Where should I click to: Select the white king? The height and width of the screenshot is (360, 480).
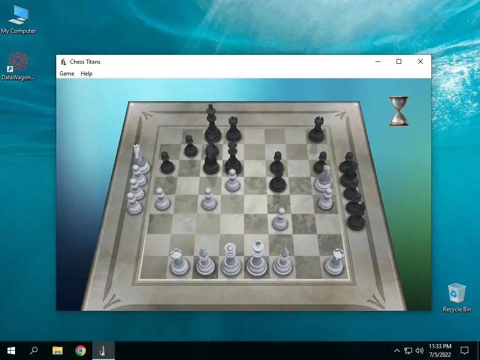257,259
